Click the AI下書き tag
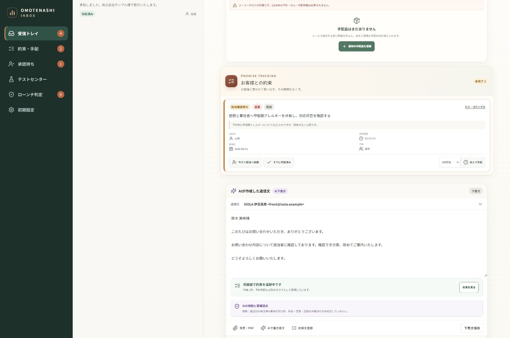Screen dimensions: 510x338 [280, 191]
